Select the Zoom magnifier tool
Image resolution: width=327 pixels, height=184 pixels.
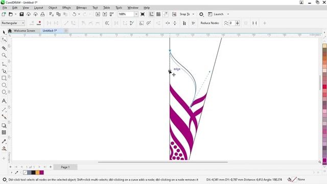(4, 55)
